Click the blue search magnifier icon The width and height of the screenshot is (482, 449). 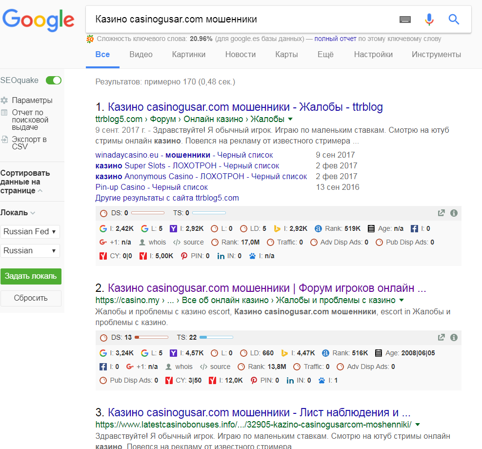pyautogui.click(x=454, y=20)
